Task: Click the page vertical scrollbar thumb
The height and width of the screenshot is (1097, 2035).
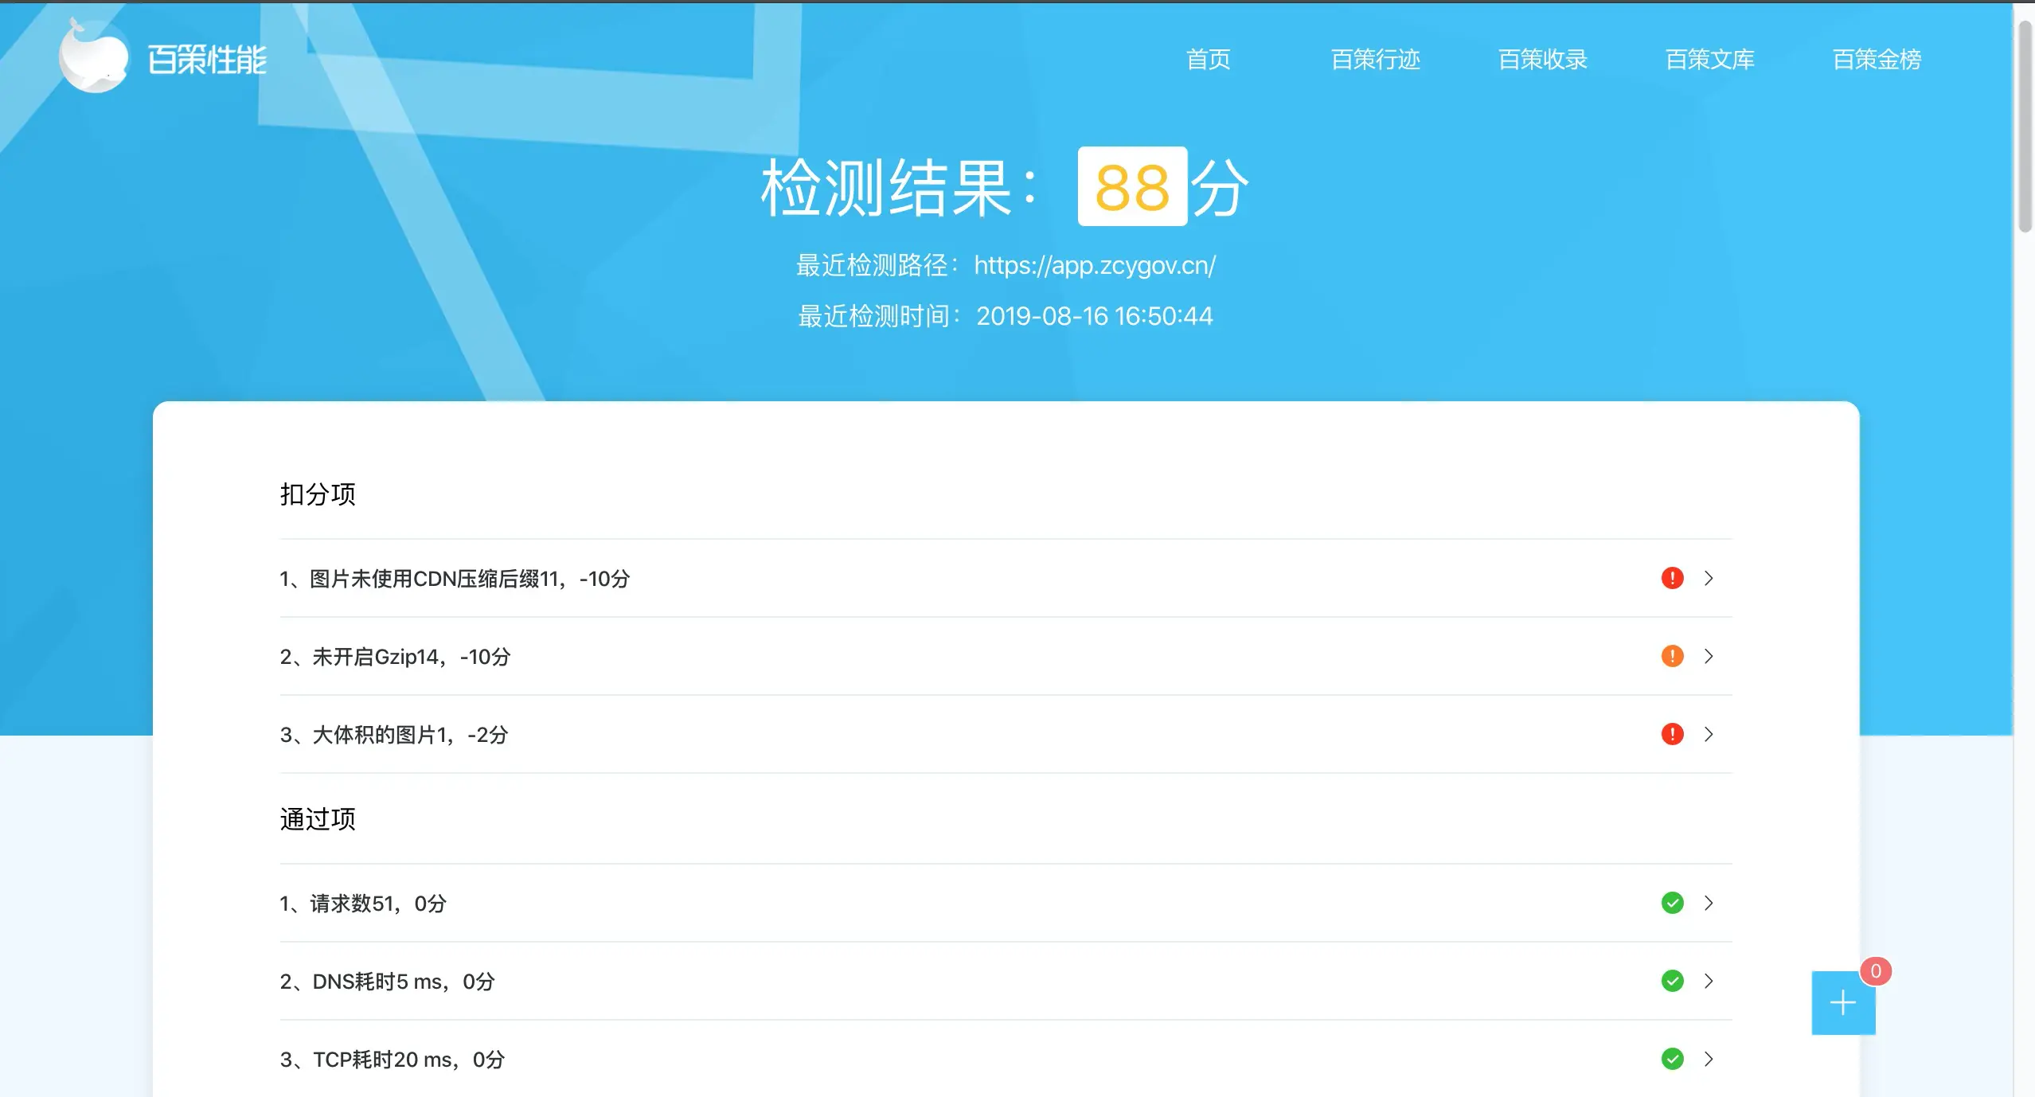Action: tap(2025, 127)
